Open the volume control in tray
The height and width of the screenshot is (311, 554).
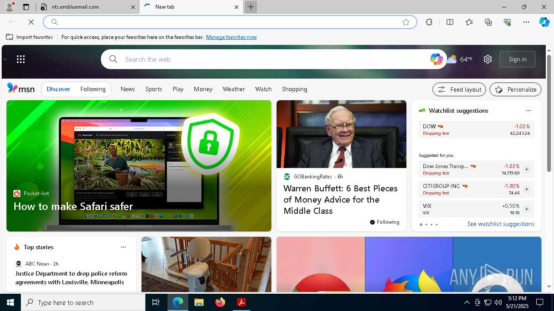498,302
